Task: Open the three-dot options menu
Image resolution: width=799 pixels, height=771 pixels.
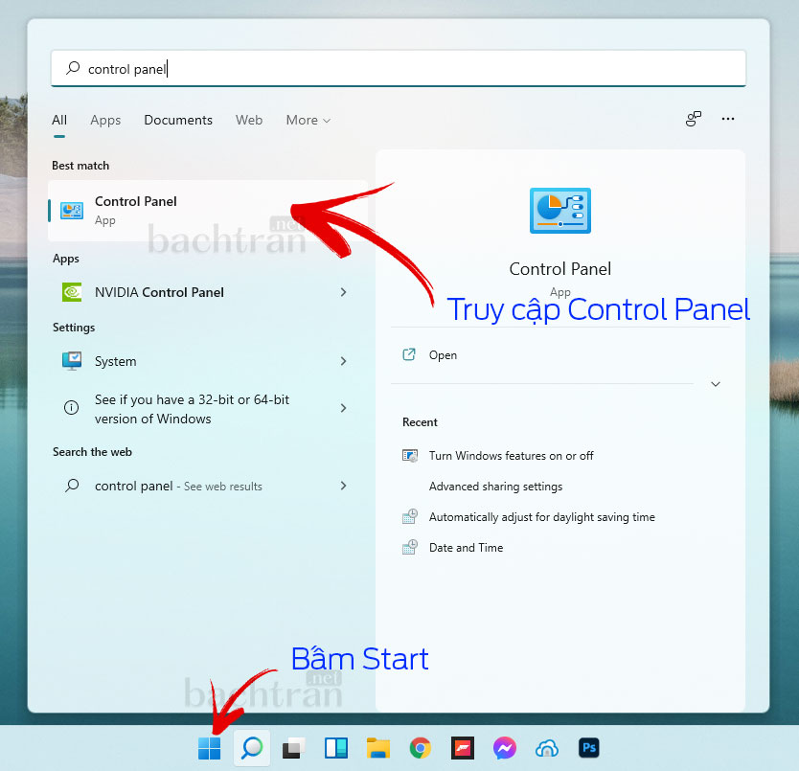Action: point(728,119)
